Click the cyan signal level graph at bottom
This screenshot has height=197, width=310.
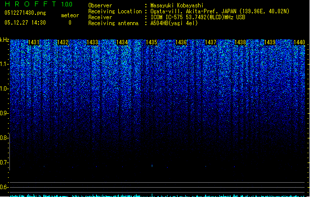click(x=158, y=196)
